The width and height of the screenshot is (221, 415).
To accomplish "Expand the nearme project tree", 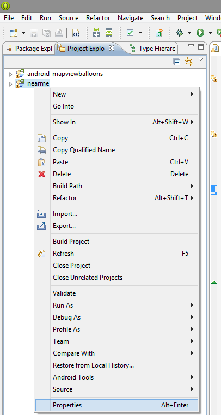I will click(10, 84).
